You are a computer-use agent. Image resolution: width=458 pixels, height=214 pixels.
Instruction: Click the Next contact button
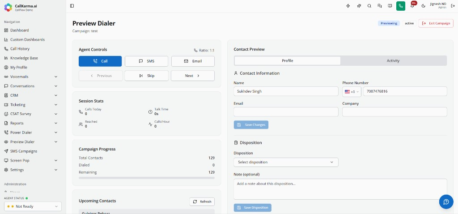tap(193, 76)
